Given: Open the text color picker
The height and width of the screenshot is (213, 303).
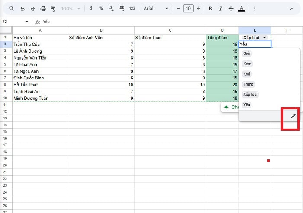Looking at the screenshot, I should 242,8.
